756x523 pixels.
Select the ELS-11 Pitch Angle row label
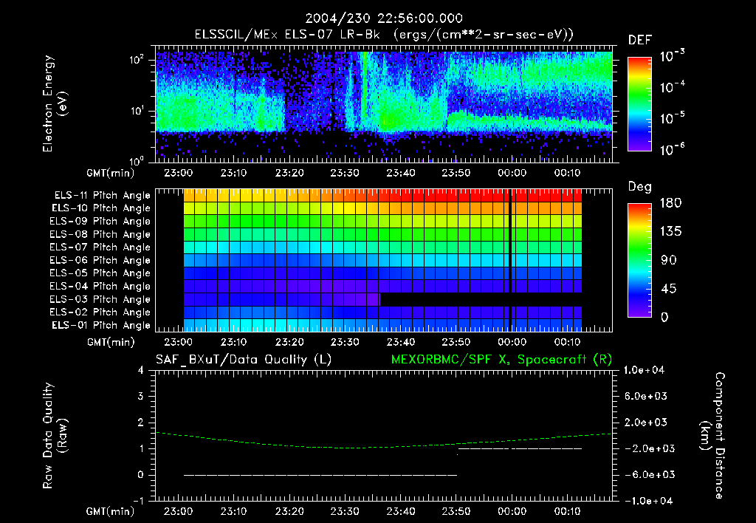[102, 196]
